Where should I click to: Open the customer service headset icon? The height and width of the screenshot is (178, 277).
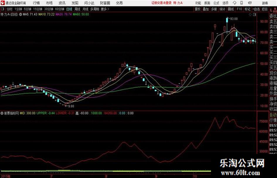tap(234, 3)
